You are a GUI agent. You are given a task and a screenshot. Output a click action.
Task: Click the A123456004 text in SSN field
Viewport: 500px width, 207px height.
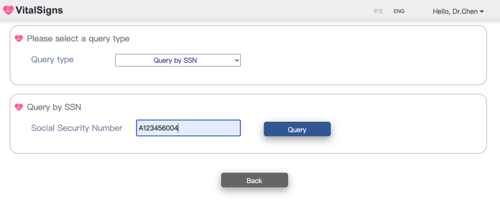pos(158,128)
